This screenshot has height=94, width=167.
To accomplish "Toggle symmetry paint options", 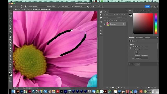I will pyautogui.click(x=102, y=7).
